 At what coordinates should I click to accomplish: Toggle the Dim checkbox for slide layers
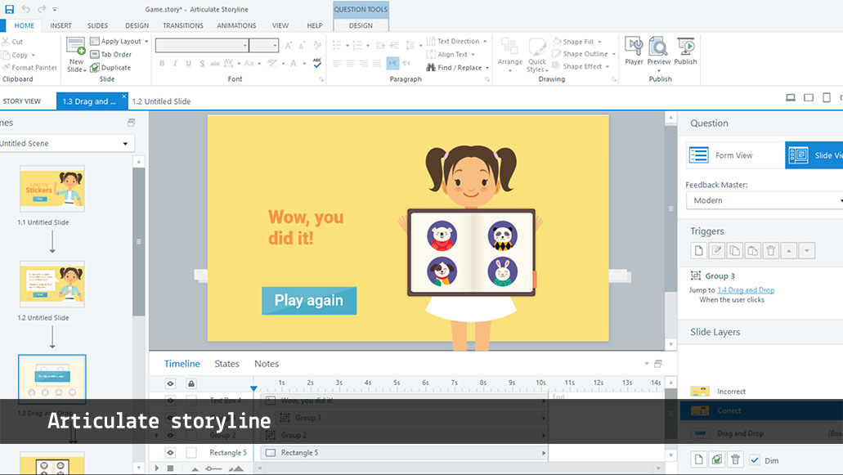pyautogui.click(x=755, y=460)
